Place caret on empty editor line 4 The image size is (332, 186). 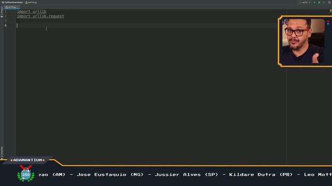[146, 25]
